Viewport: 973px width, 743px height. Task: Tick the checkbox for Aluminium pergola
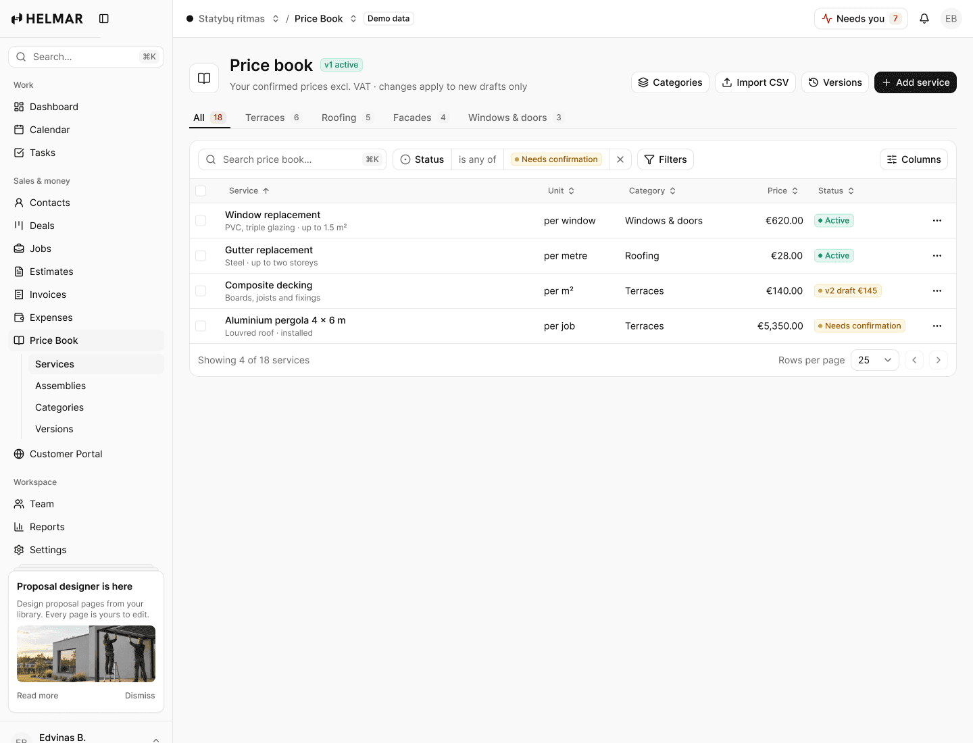(201, 326)
